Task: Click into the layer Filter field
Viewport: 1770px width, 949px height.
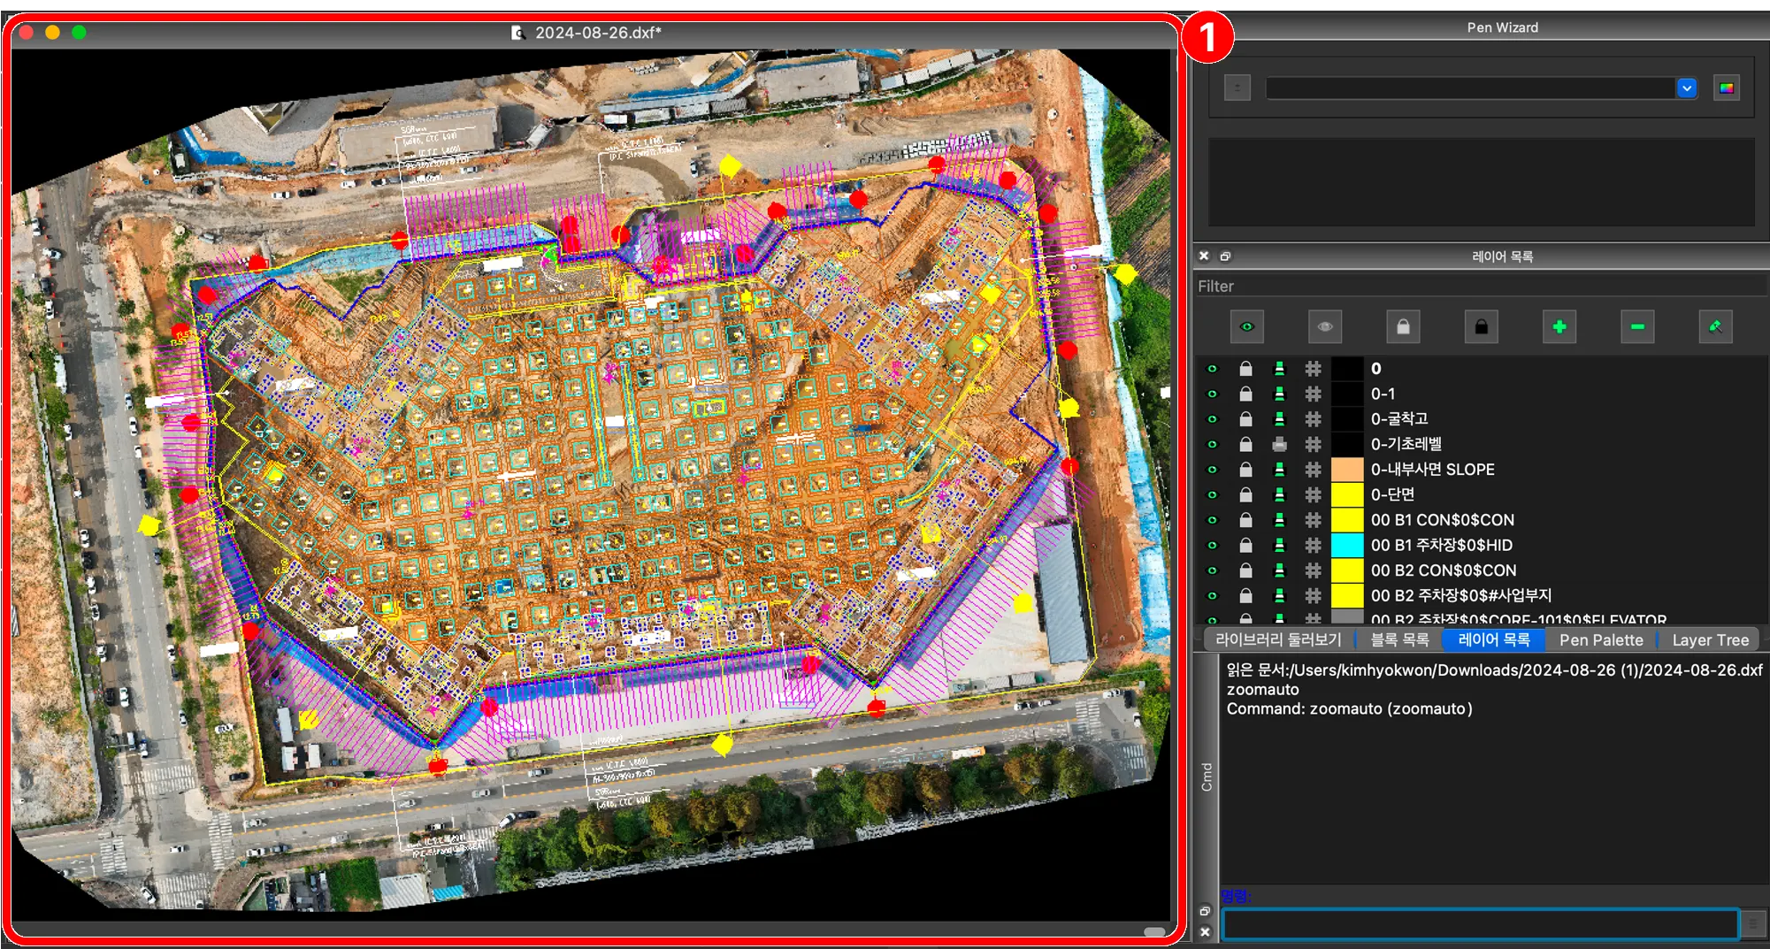Action: click(x=1481, y=287)
